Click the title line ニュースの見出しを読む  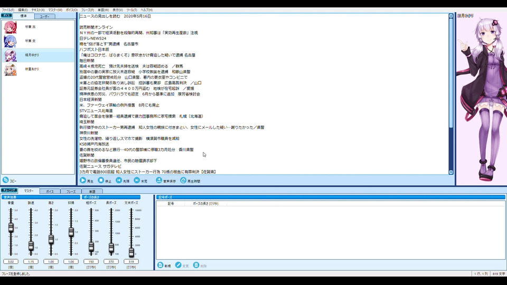pos(100,16)
